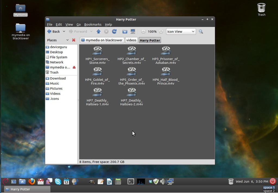This screenshot has height=193, width=278.
Task: Select HP4_Goblet_of_Fire.m4v video file
Action: pos(97,76)
